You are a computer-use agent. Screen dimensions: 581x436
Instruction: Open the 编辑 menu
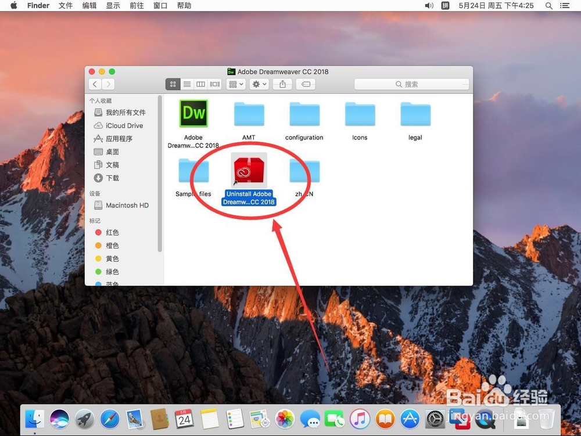click(x=89, y=6)
